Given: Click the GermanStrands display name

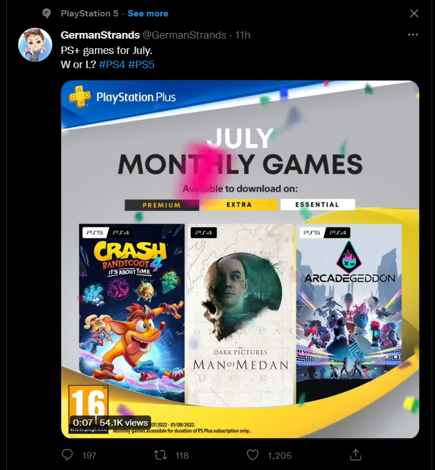Looking at the screenshot, I should coord(100,35).
